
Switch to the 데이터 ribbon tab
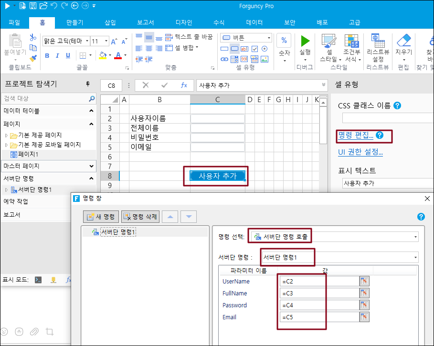tap(254, 22)
